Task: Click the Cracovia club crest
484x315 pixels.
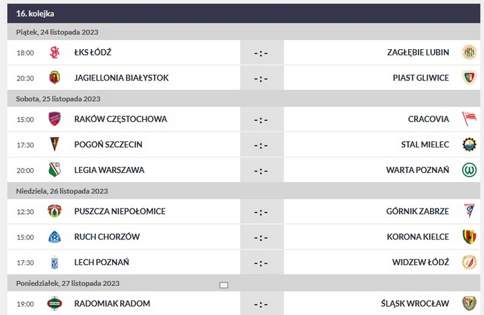Action: click(x=469, y=119)
